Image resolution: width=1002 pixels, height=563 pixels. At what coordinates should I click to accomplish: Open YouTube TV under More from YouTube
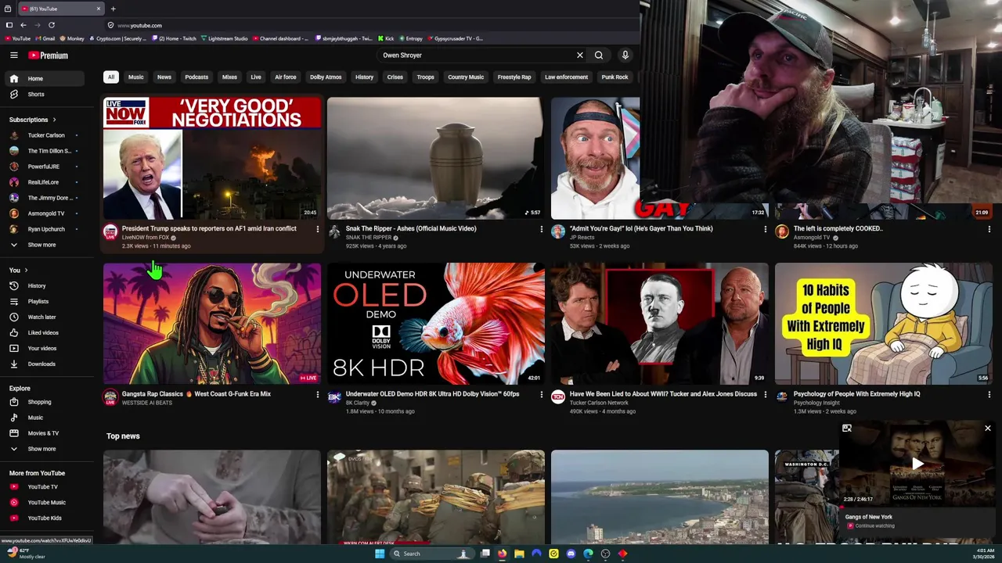(44, 486)
